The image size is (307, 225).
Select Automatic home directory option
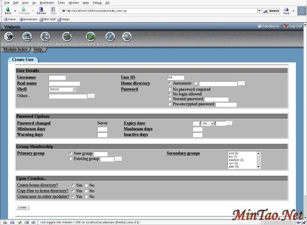(170, 84)
